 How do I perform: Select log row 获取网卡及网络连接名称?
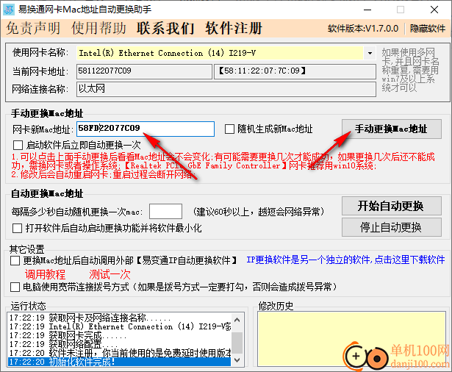tap(120, 318)
